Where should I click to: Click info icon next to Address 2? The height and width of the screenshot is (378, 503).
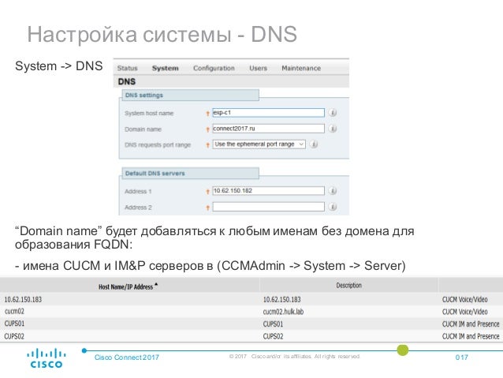click(x=333, y=207)
